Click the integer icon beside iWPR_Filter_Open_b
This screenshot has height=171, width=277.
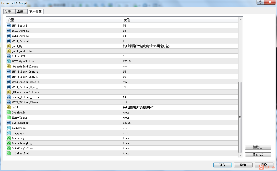point(8,87)
